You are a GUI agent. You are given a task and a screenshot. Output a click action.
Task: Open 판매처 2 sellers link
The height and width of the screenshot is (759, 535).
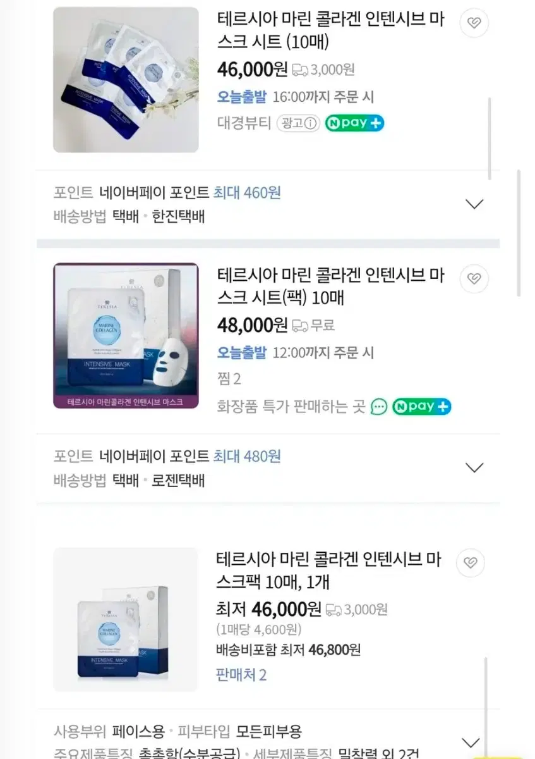click(241, 675)
